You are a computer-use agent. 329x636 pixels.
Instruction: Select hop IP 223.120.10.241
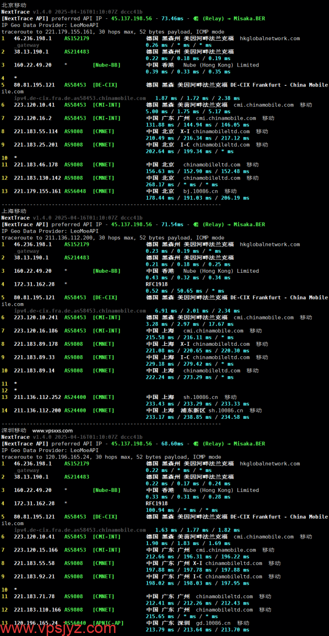36,318
